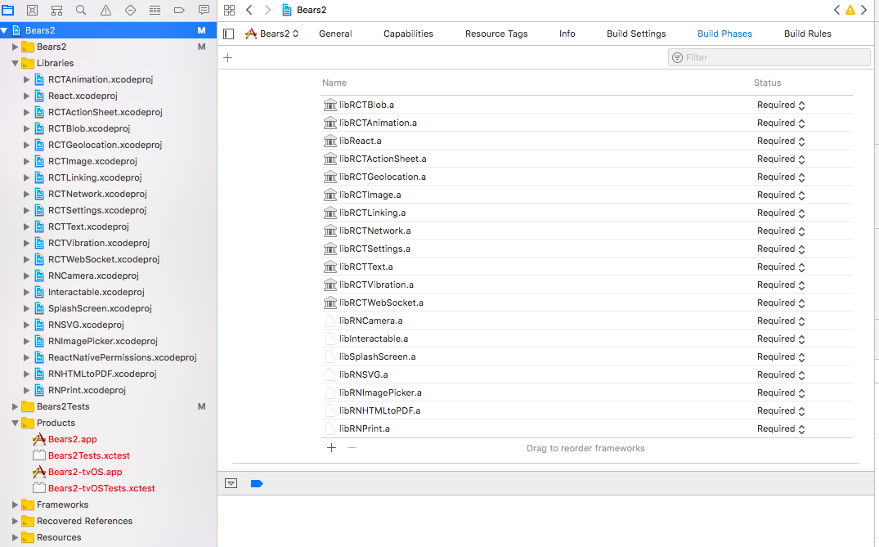Click the filter input field

[x=769, y=57]
